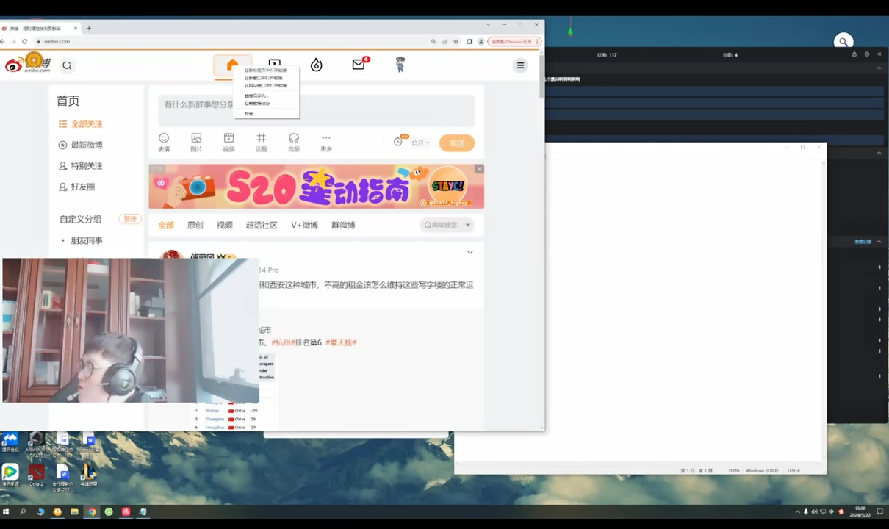Open the Weibo home icon in top navigation
The image size is (889, 529).
point(232,65)
